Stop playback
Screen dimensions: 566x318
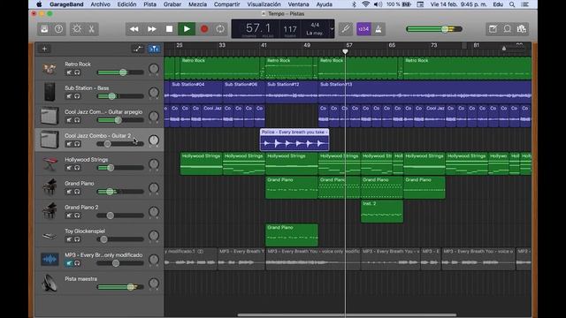[x=169, y=29]
